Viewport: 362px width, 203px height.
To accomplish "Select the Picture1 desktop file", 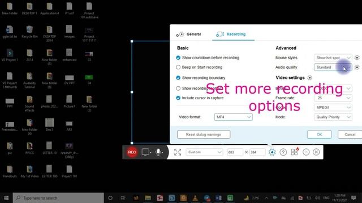I will [x=69, y=101].
